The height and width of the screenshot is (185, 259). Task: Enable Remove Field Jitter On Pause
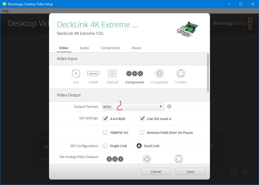click(142, 133)
